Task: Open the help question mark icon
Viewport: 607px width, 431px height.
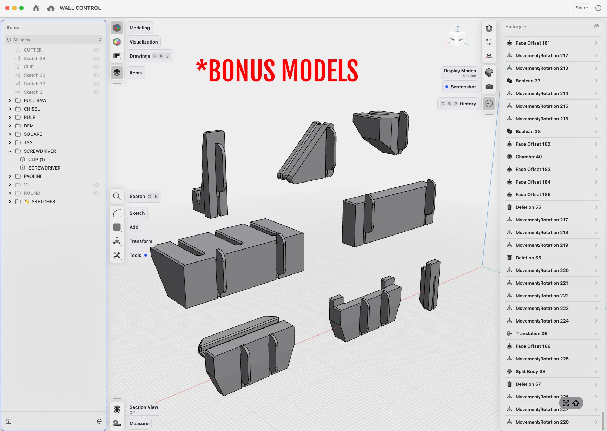Action: pyautogui.click(x=599, y=8)
